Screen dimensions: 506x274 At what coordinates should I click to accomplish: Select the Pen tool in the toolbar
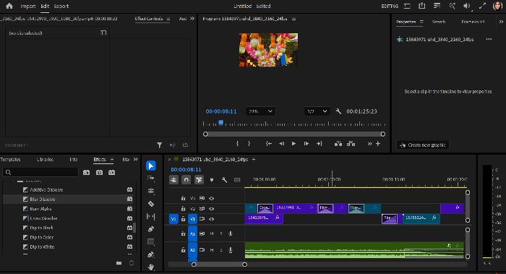[x=150, y=229]
